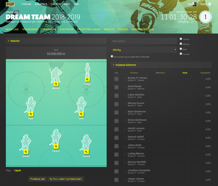Add Marcus Westfält with plus button

116,163
